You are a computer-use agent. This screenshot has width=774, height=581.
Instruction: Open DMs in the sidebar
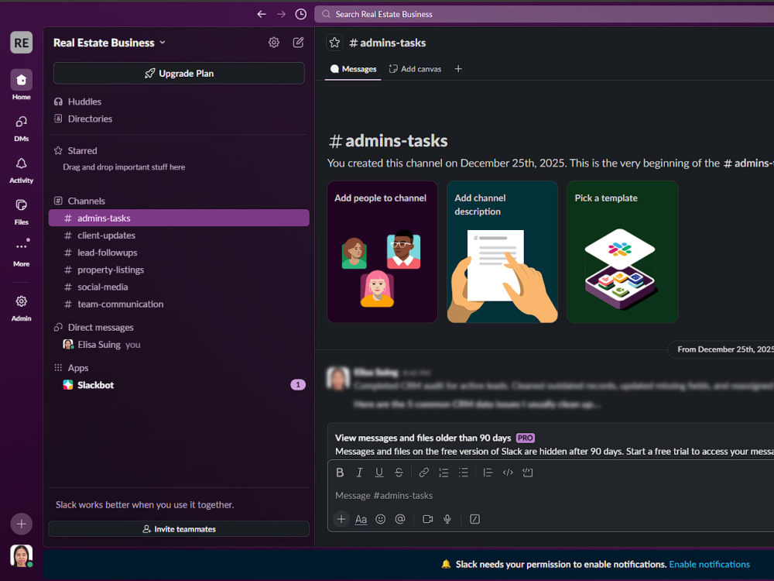click(21, 128)
